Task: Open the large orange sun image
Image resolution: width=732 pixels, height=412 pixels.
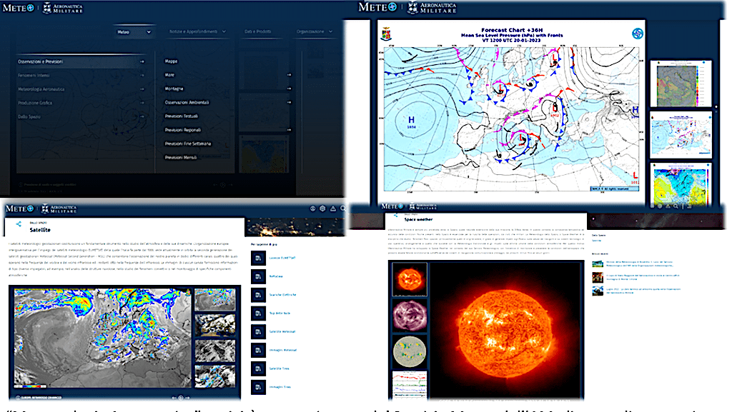Action: coord(507,330)
